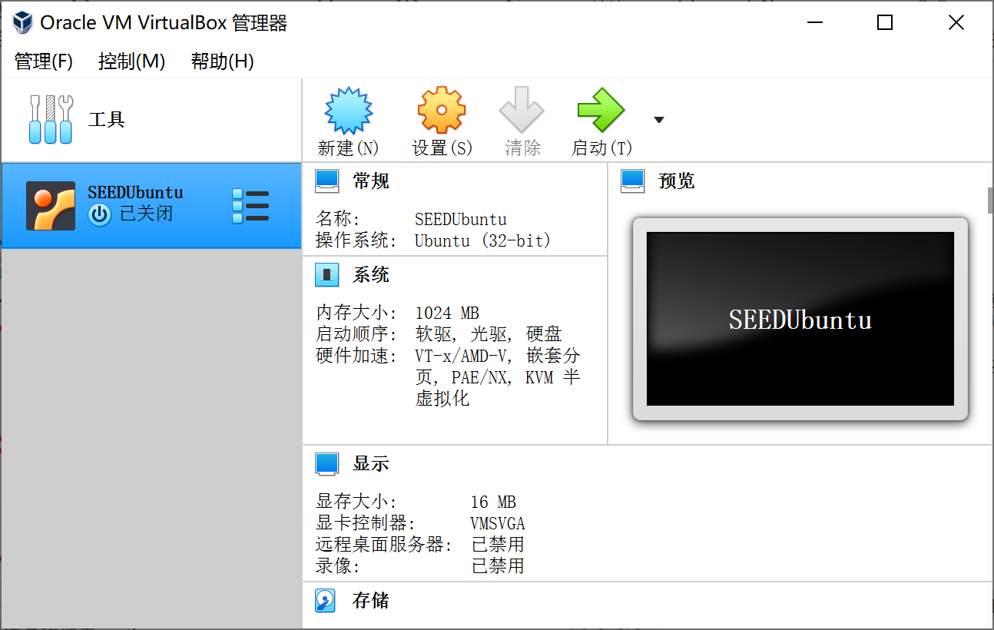The width and height of the screenshot is (994, 630).
Task: Expand the Start button dropdown arrow
Action: point(658,119)
